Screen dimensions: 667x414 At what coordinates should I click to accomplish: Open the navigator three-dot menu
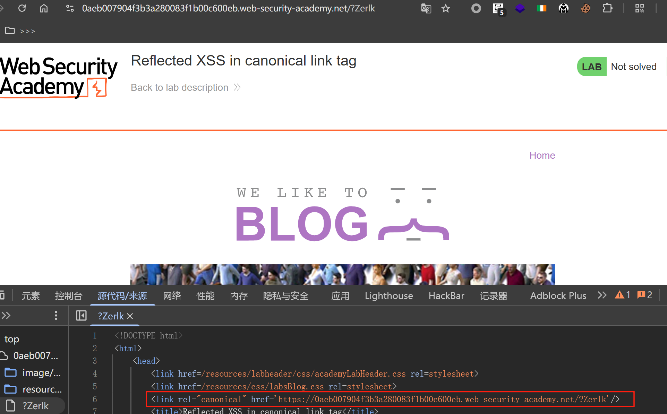pyautogui.click(x=56, y=316)
